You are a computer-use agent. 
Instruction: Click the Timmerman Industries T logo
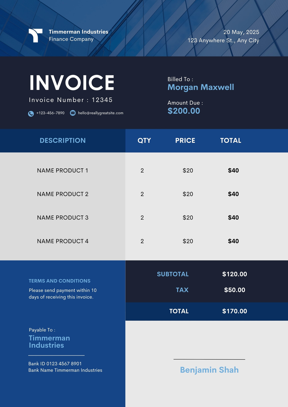pos(35,35)
